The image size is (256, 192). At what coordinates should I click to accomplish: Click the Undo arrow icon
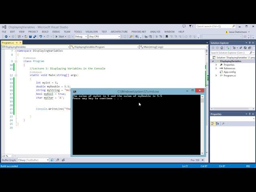coord(41,36)
